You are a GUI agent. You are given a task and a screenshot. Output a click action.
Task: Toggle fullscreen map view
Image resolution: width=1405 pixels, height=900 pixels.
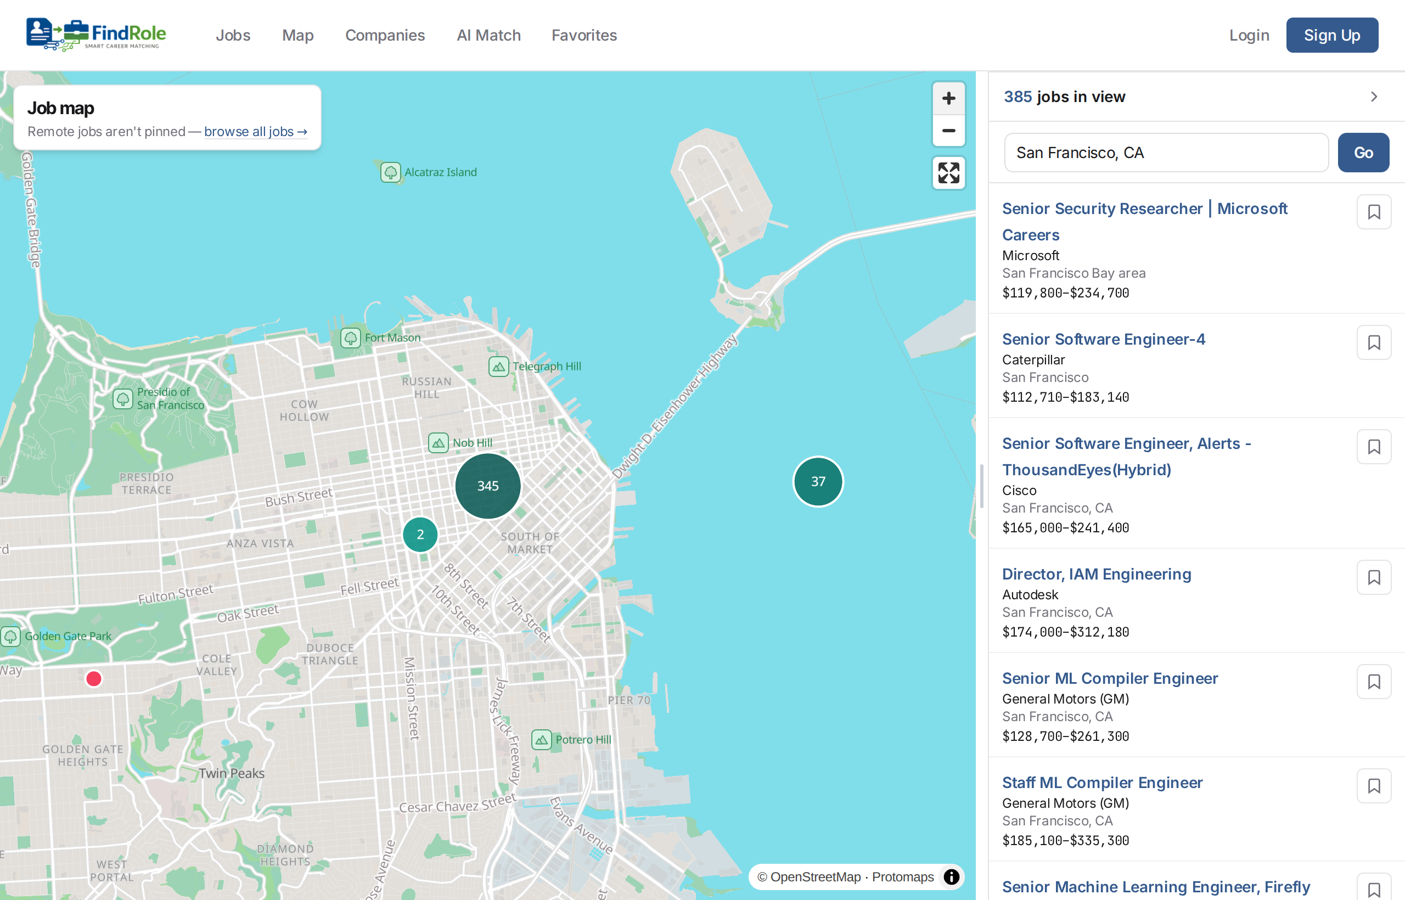click(948, 173)
